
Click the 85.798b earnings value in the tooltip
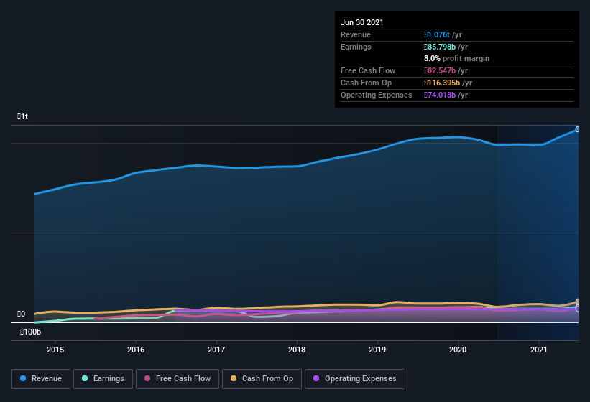440,47
